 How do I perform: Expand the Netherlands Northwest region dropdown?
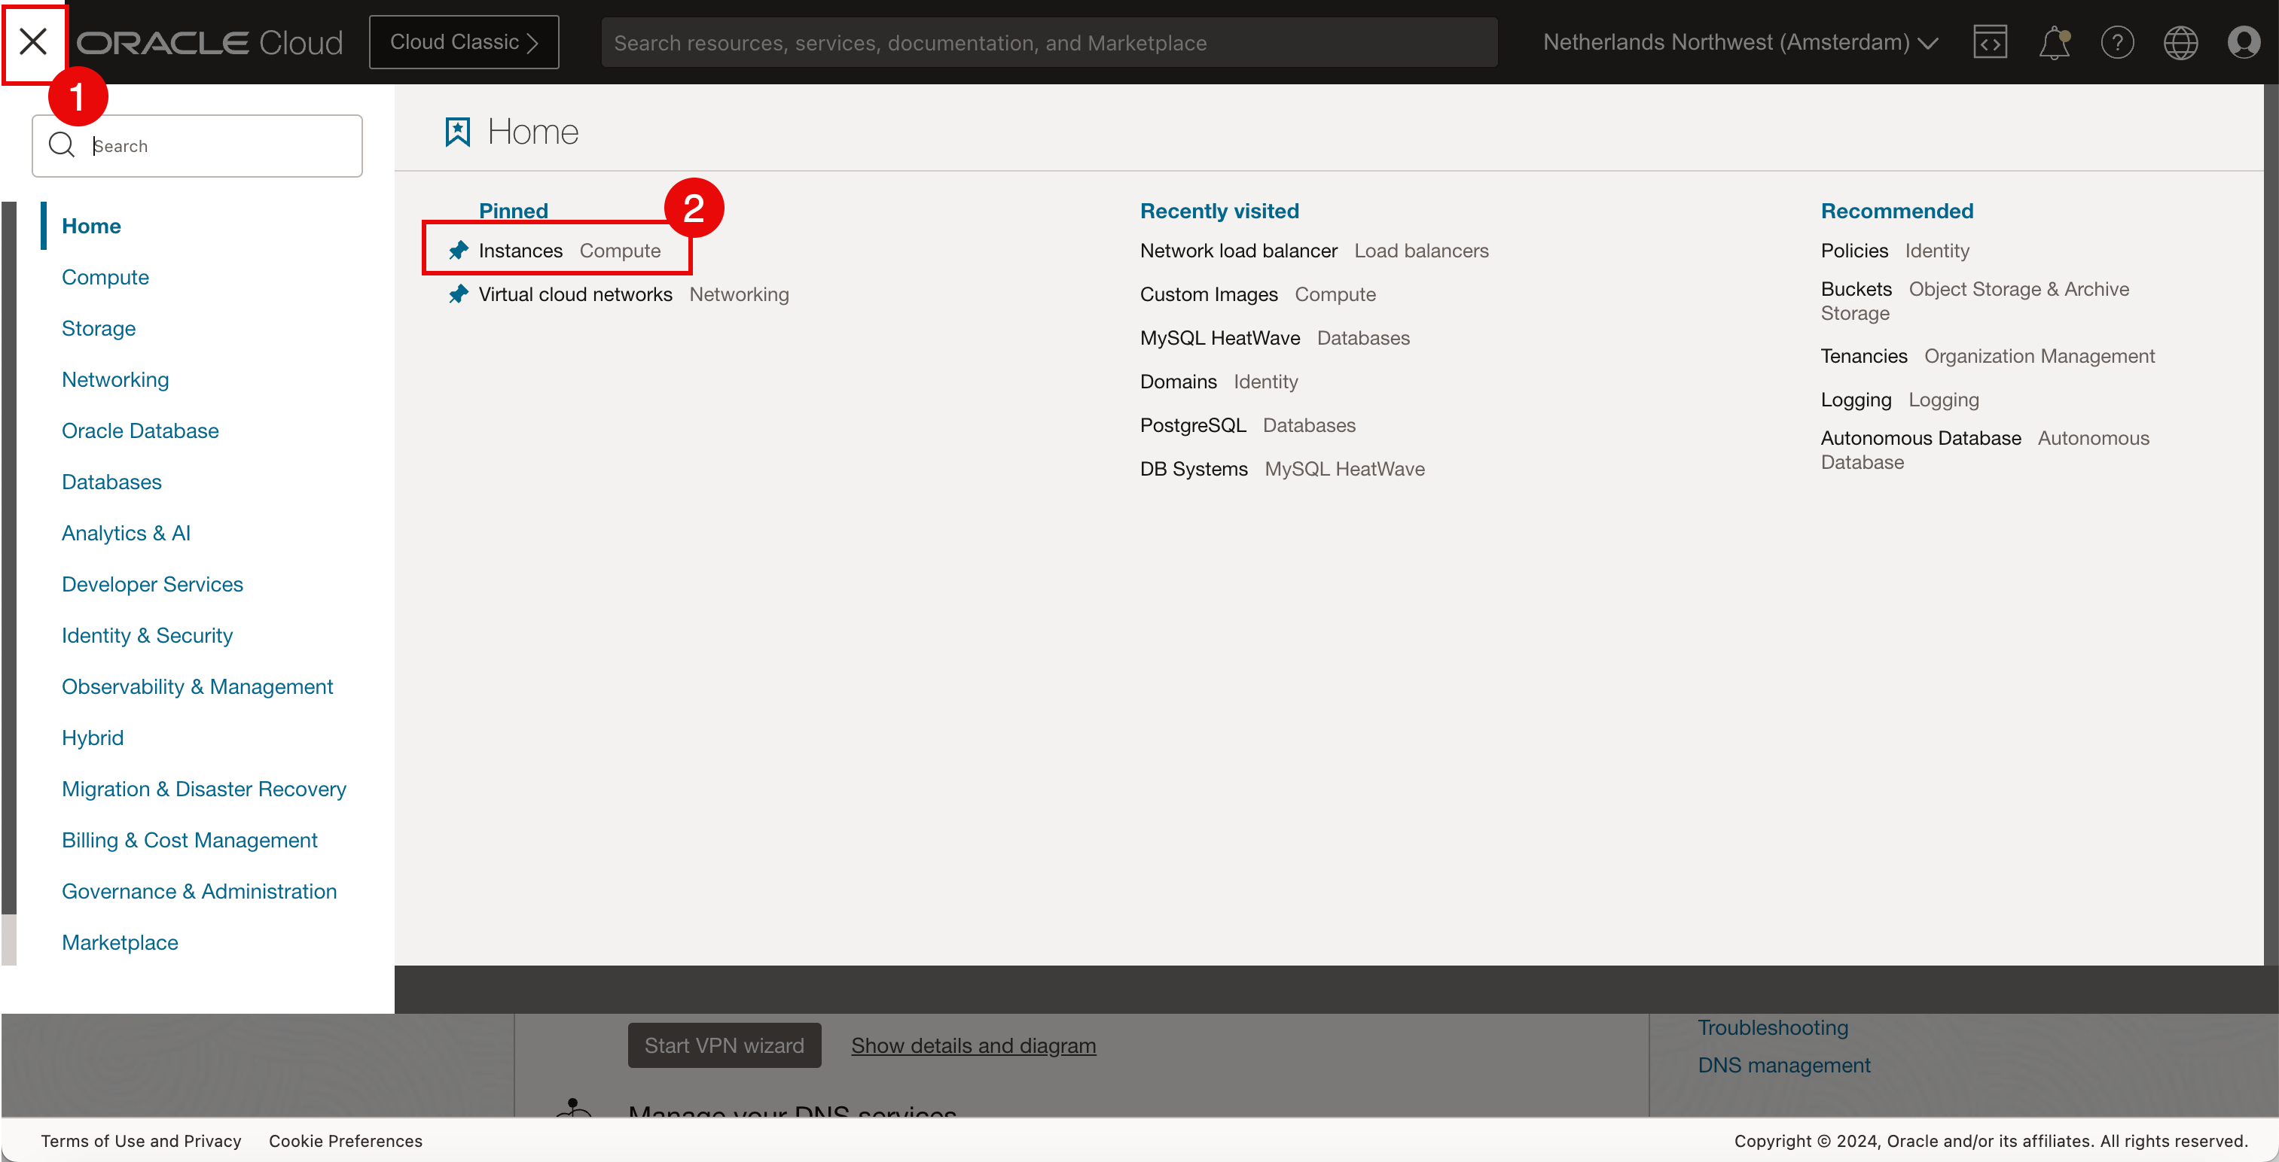[x=1741, y=42]
